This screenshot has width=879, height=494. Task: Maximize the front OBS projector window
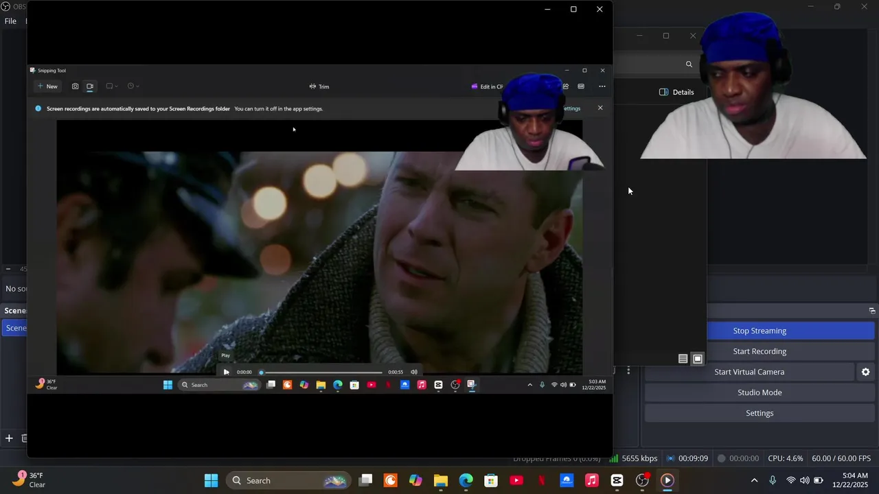click(x=573, y=9)
